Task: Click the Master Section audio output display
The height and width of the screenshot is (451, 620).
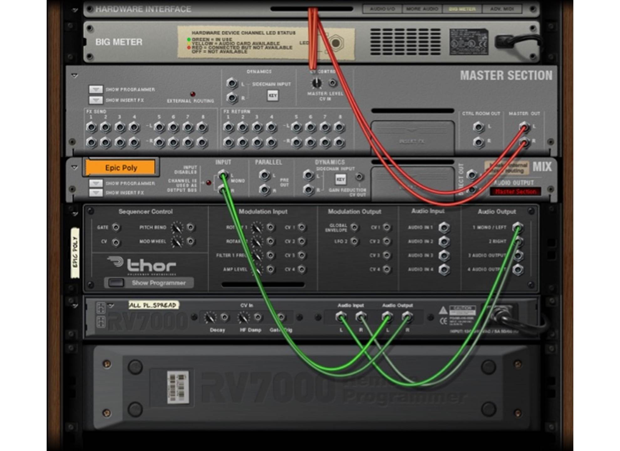Action: click(516, 191)
